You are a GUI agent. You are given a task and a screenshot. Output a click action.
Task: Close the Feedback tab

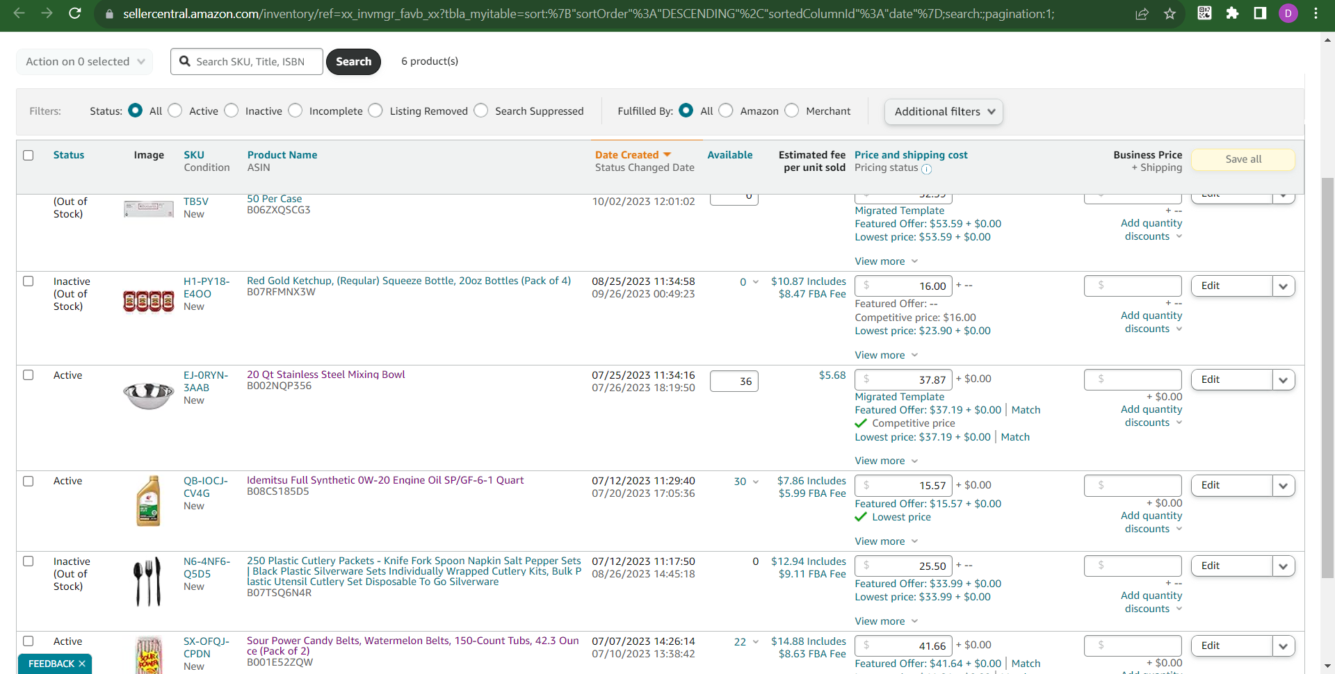click(82, 664)
